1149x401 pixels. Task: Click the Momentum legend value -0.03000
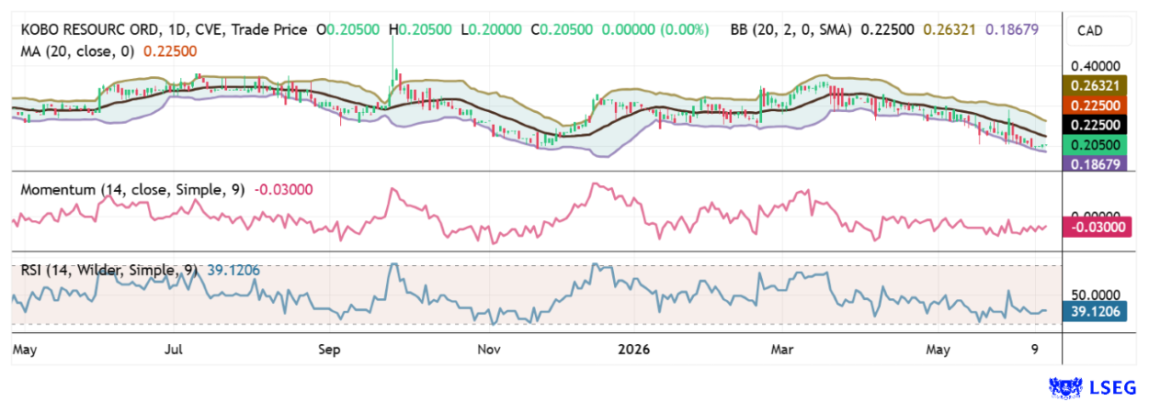[x=284, y=190]
